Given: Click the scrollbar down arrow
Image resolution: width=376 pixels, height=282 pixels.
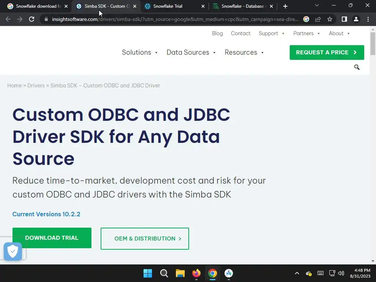Looking at the screenshot, I should pyautogui.click(x=373, y=261).
